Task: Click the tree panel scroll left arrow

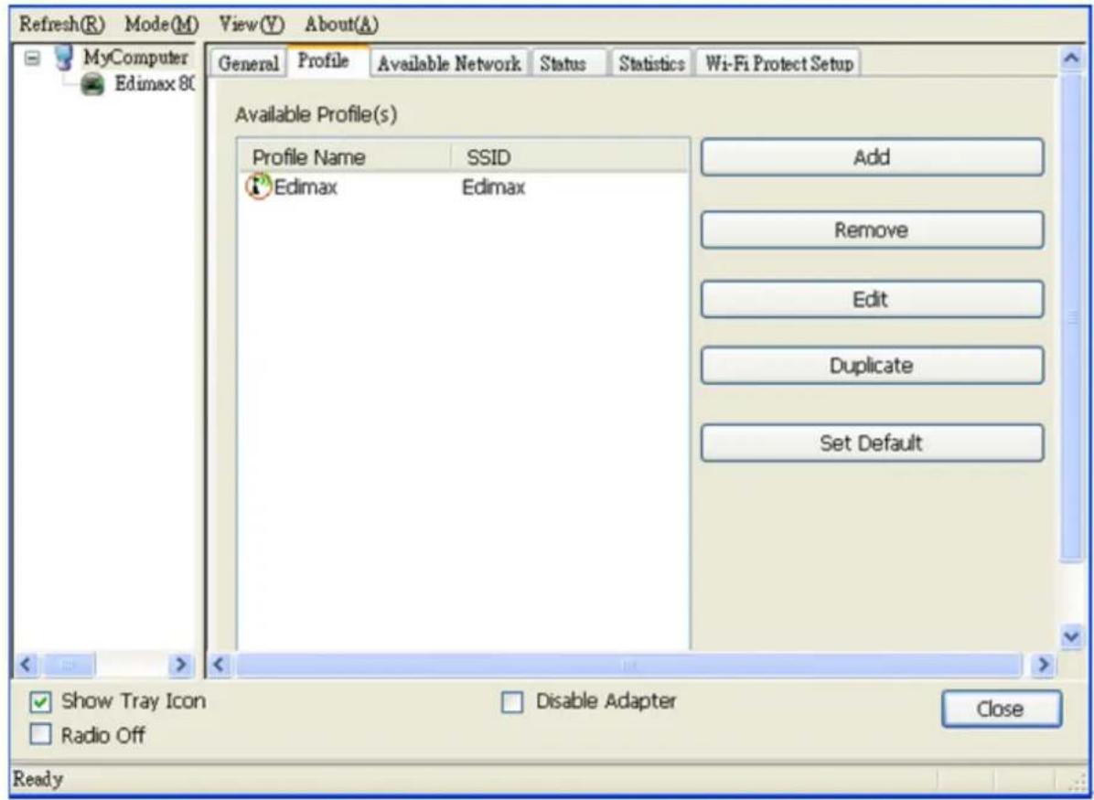Action: coord(26,664)
